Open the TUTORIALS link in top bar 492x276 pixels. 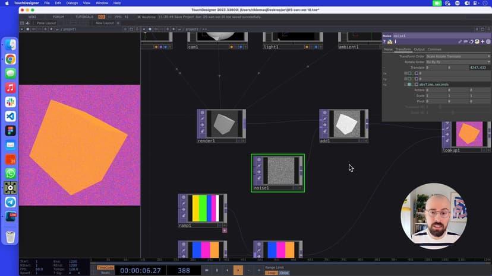(x=84, y=17)
